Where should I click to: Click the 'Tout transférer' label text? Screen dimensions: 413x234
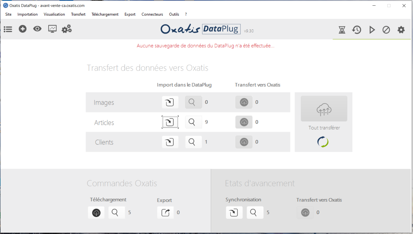click(324, 128)
